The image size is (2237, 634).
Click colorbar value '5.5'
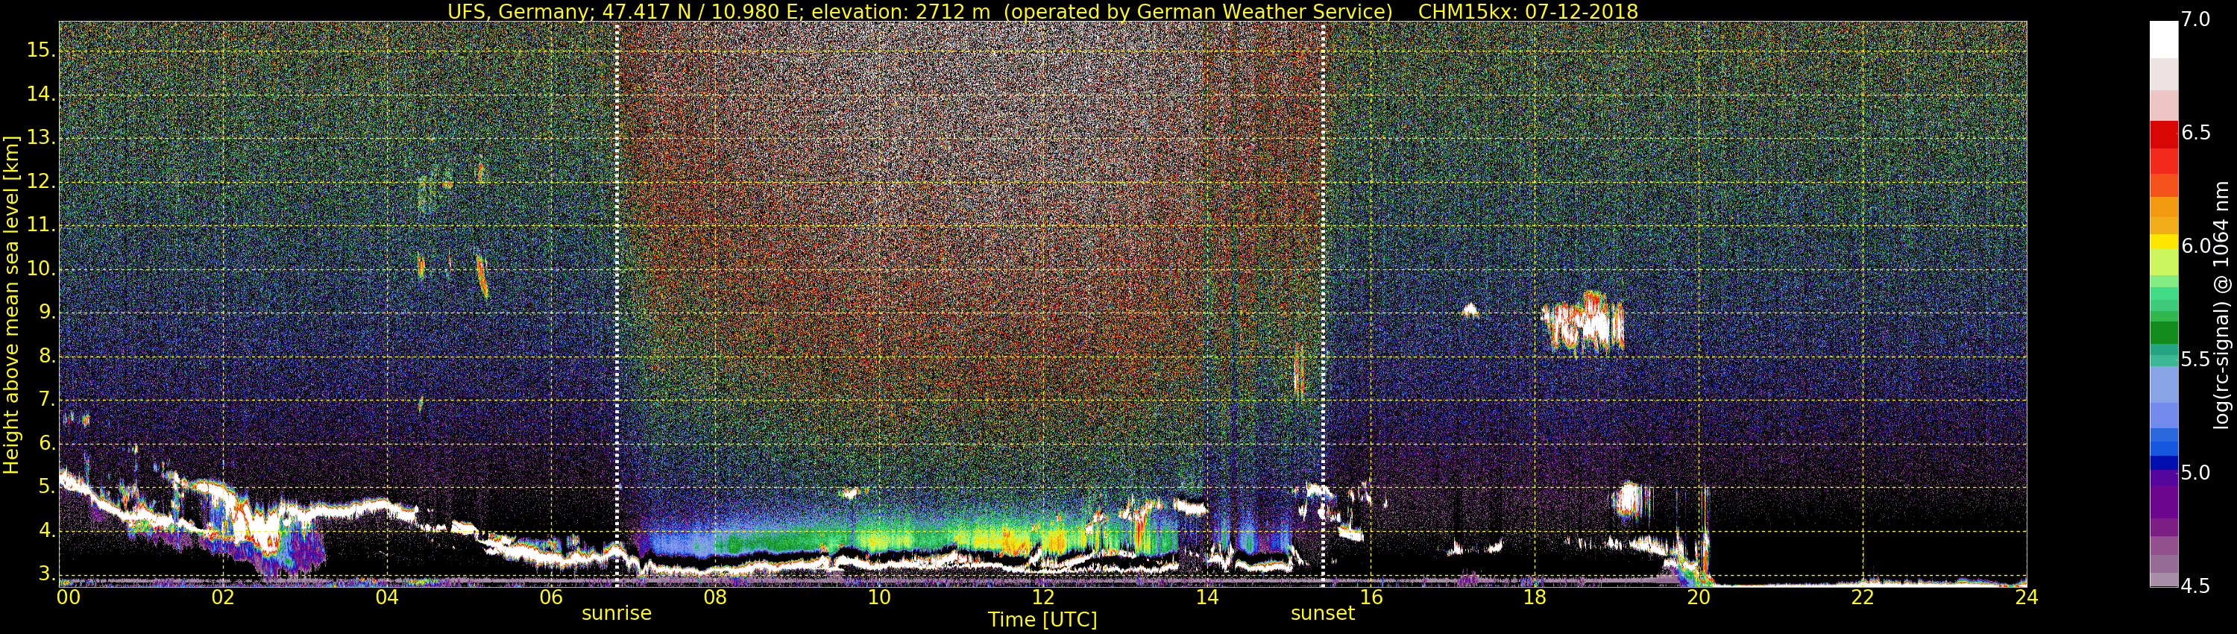tap(2196, 360)
